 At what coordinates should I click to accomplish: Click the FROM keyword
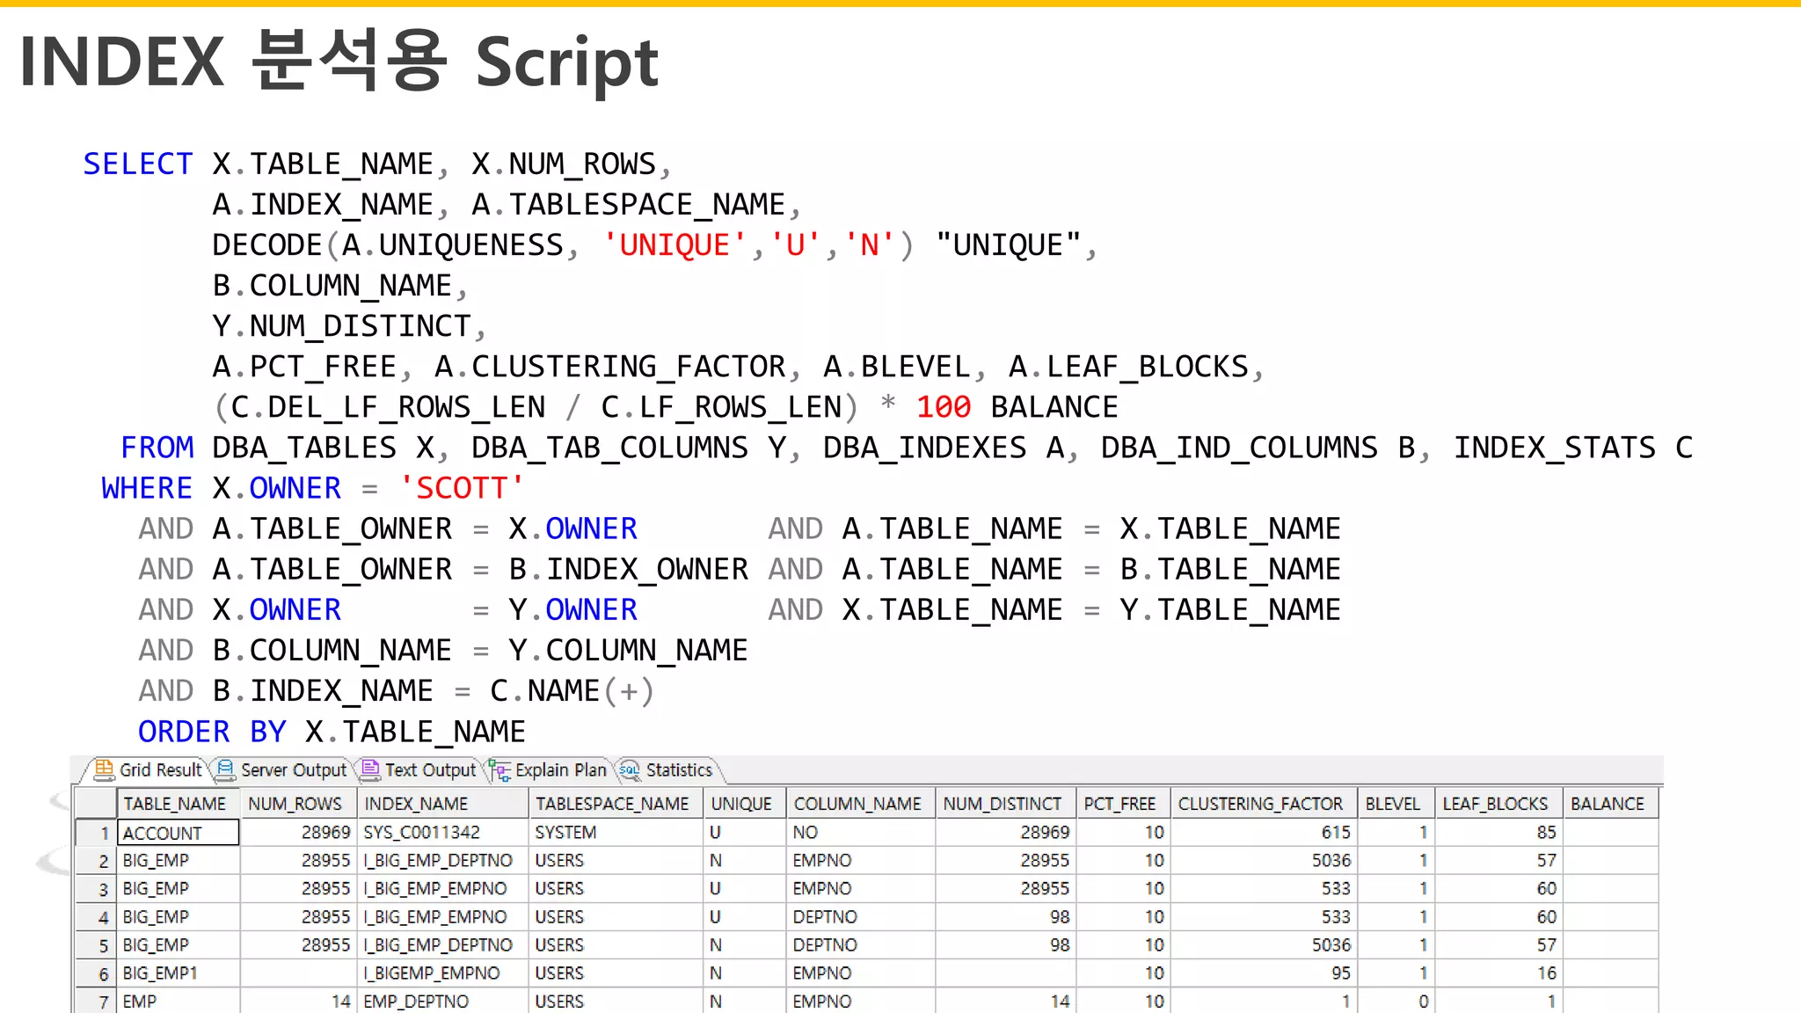click(x=157, y=448)
